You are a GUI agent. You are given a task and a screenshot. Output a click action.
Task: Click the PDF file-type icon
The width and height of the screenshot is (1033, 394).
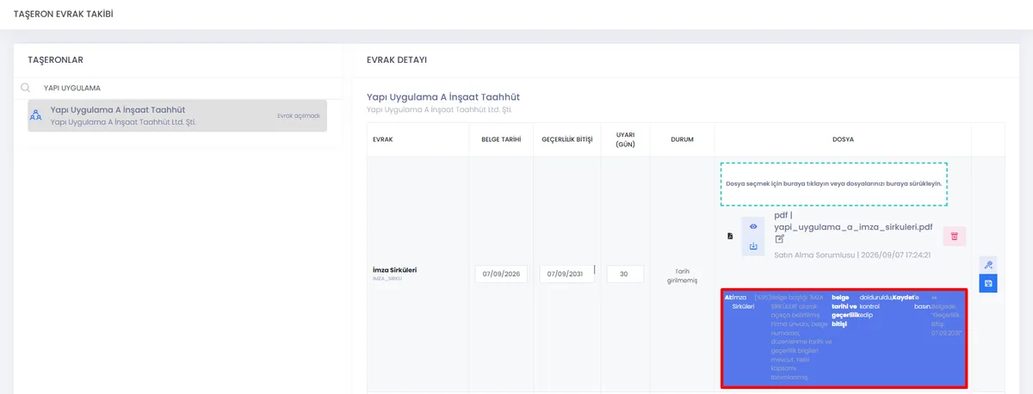click(730, 236)
